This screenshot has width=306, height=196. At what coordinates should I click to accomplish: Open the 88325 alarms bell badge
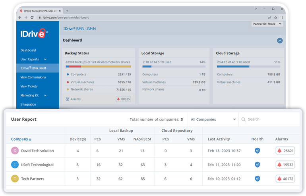123,99
